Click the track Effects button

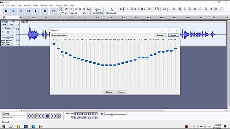[x=8, y=28]
